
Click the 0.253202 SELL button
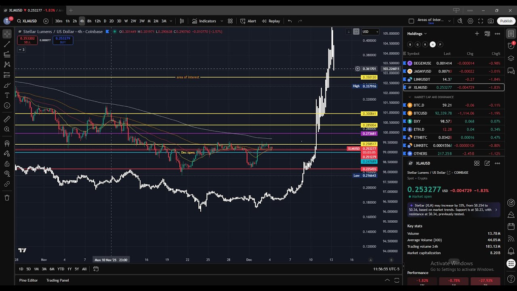pos(27,40)
